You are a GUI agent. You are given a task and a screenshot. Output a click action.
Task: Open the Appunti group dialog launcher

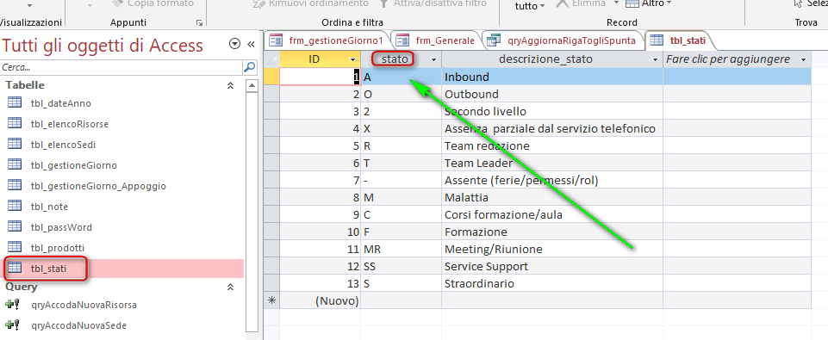pos(199,22)
